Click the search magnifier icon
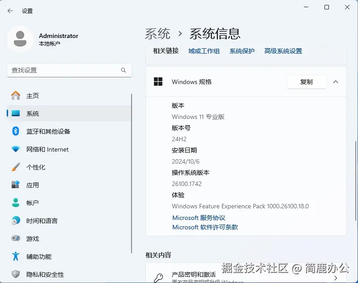This screenshot has height=283, width=358. coord(124,70)
